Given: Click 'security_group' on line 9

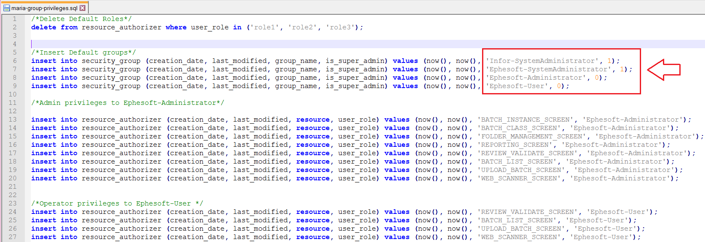Looking at the screenshot, I should (111, 86).
